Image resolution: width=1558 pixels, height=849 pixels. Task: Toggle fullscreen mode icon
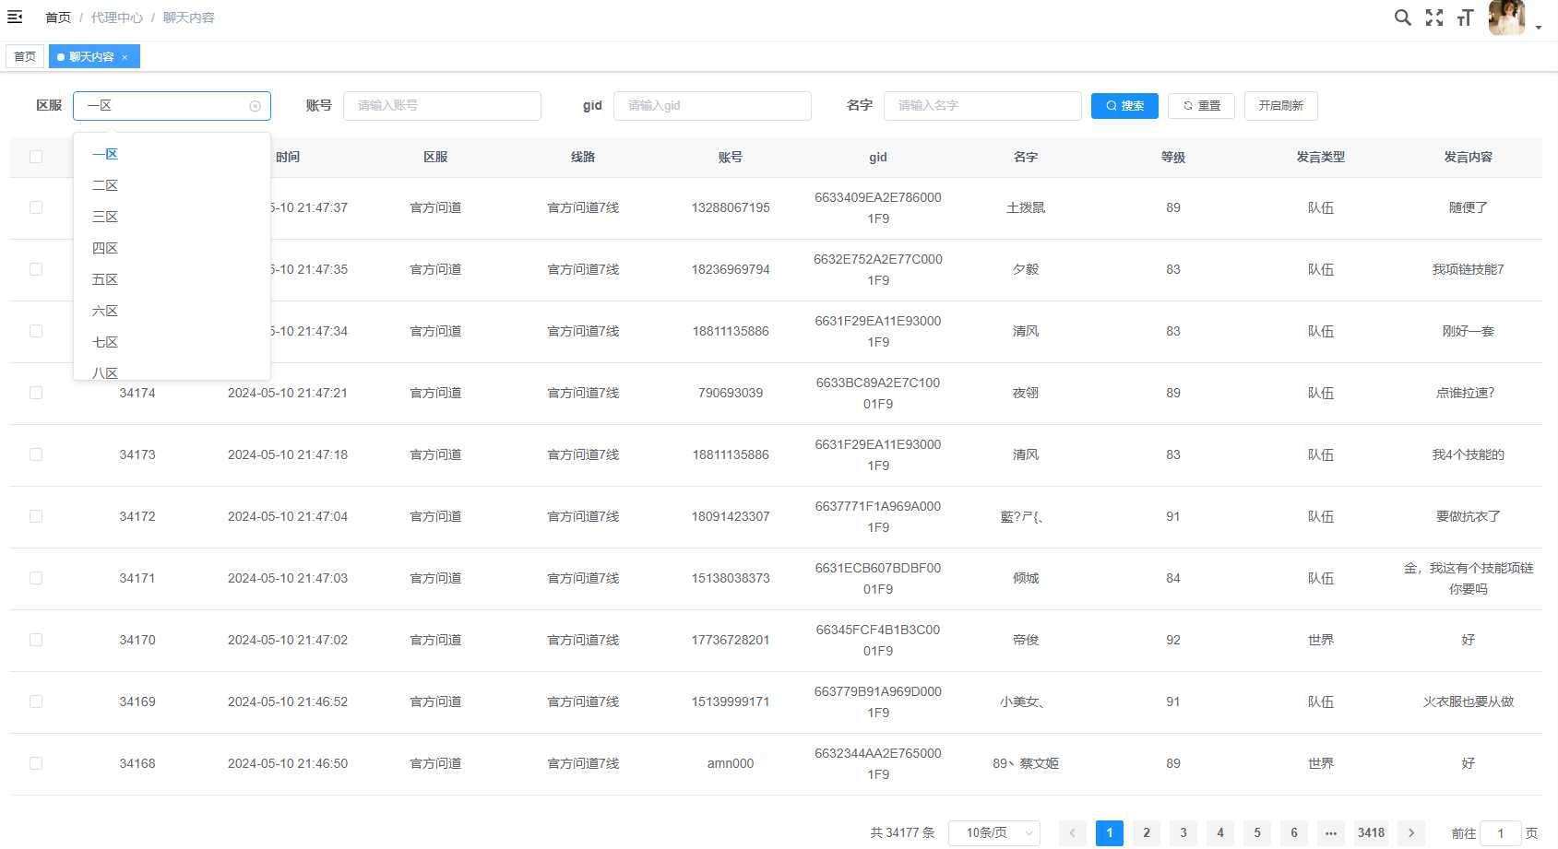click(x=1434, y=18)
